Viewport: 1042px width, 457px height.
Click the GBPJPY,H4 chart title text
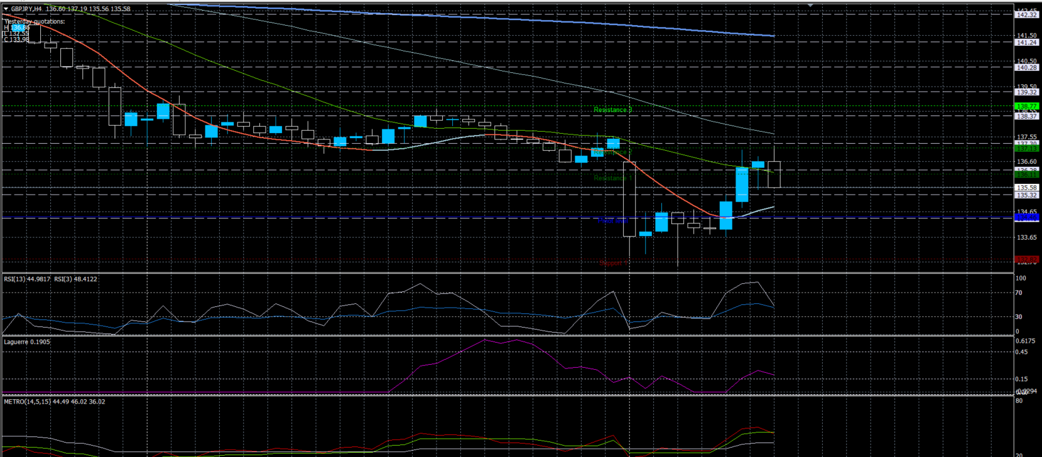click(27, 9)
